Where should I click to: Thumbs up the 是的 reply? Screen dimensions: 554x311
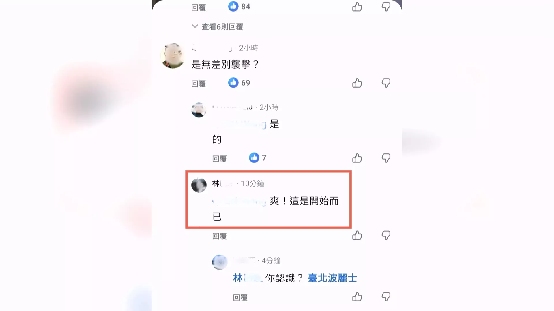pos(357,158)
